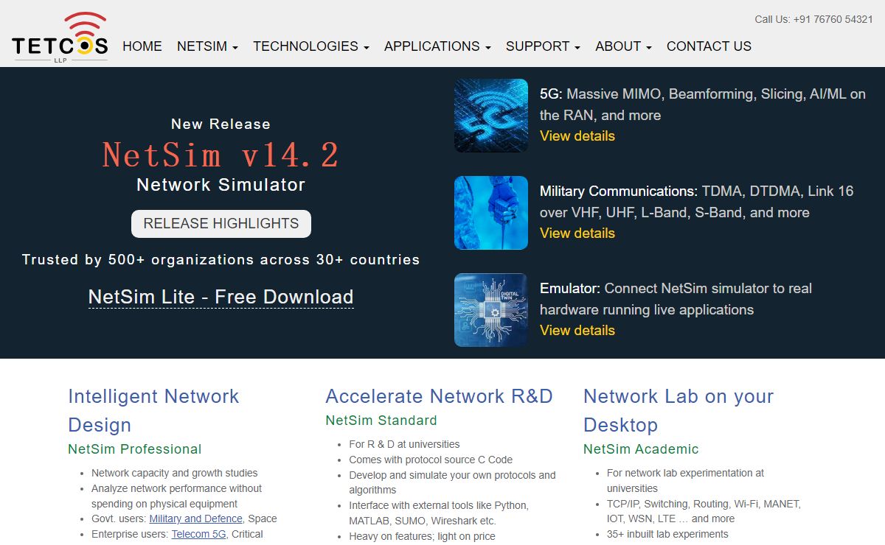
Task: Expand the ABOUT dropdown menu
Action: [623, 46]
